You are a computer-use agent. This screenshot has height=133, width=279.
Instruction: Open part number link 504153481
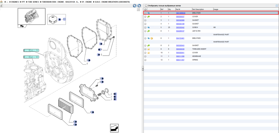(180, 38)
